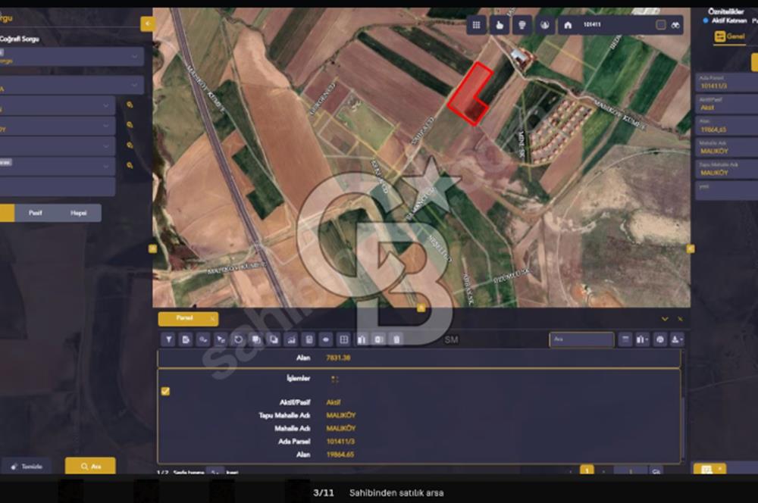The height and width of the screenshot is (503, 758).
Task: Select the Aktif Katman radio option
Action: [705, 20]
